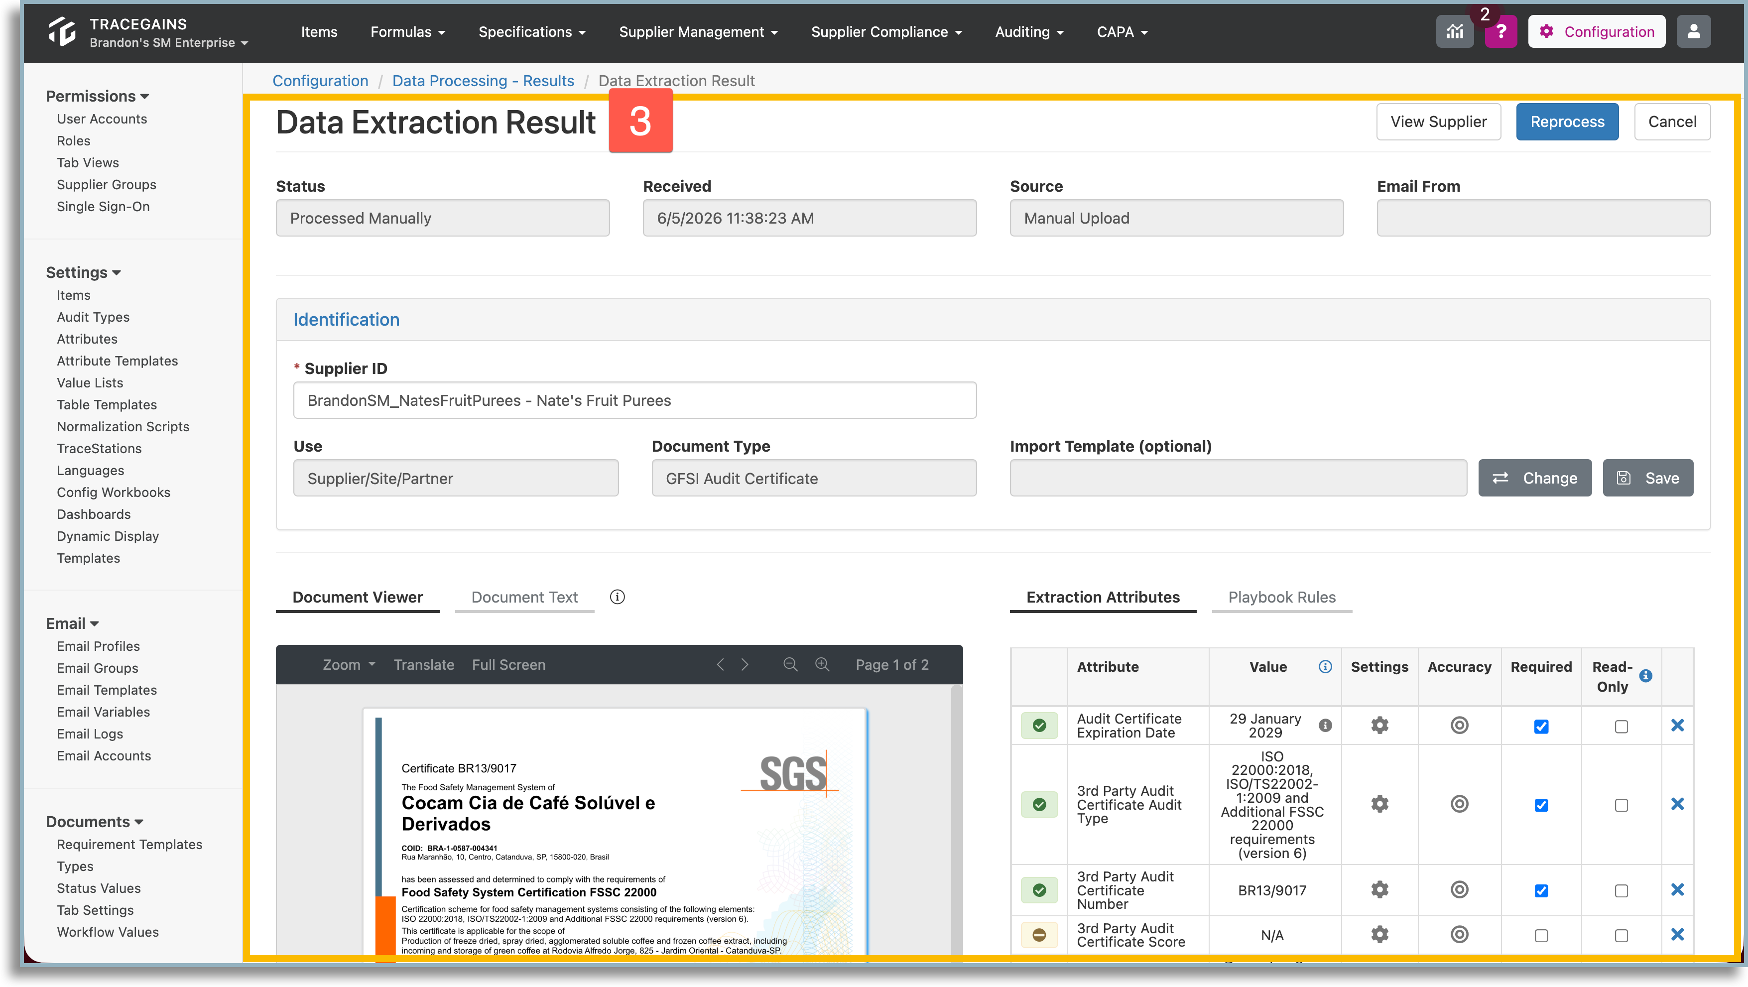Click the info icon beside Read-Only header
The image size is (1748, 987).
tap(1645, 676)
